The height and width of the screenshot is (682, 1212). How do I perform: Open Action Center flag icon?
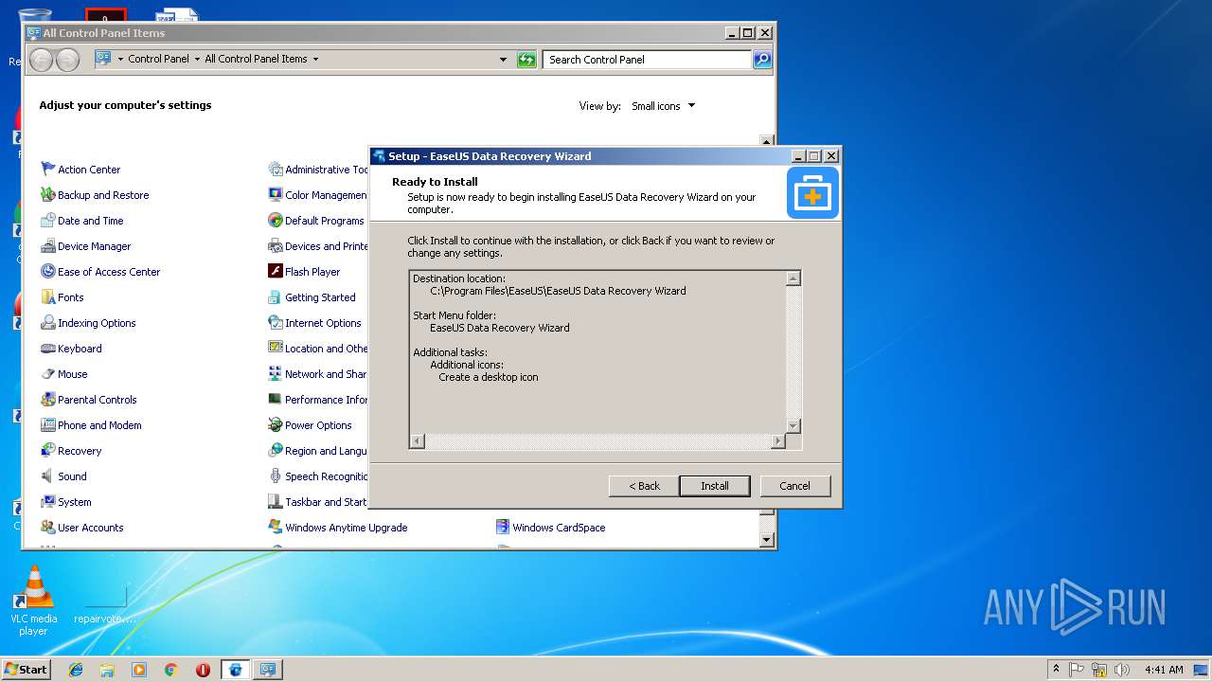point(48,169)
